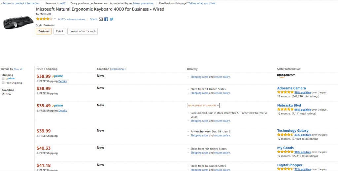The height and width of the screenshot is (171, 338).
Task: Open the A-to-z guarantee link
Action: pos(143,3)
